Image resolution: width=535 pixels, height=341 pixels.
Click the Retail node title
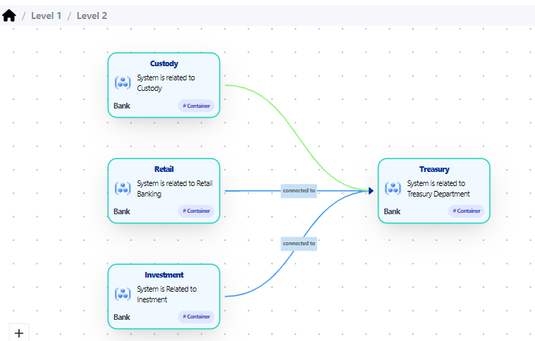164,169
